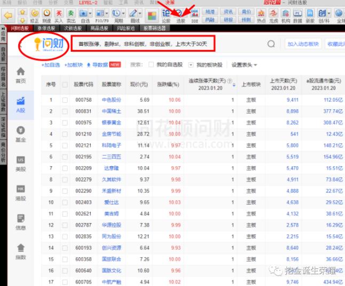Click the +加自选 link

click(x=51, y=65)
